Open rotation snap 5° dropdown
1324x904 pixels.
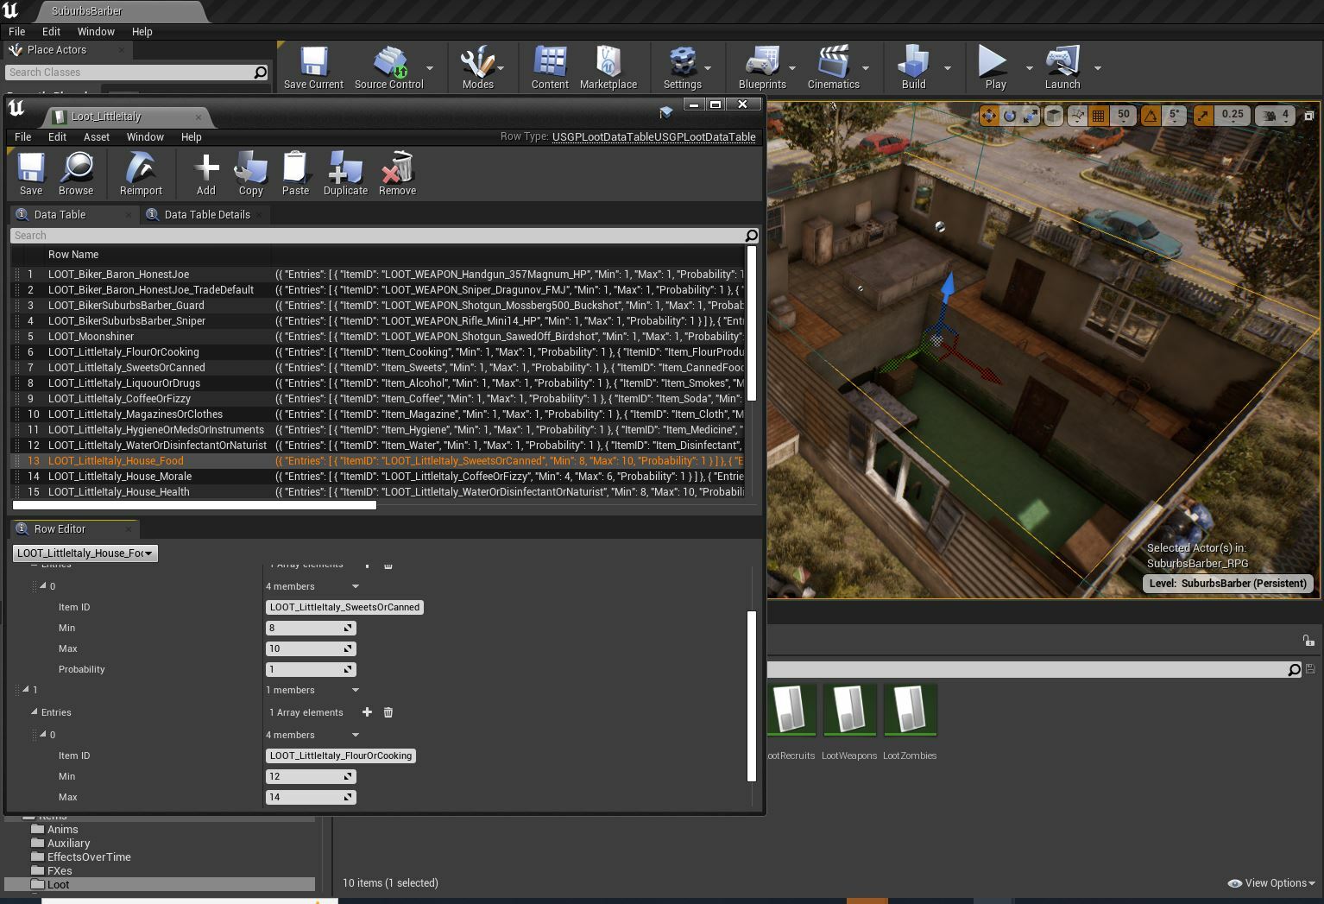coord(1175,115)
